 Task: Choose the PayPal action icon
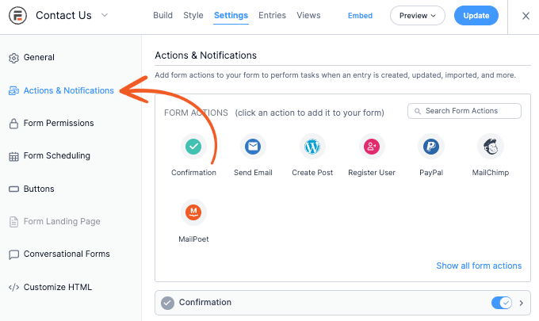[x=431, y=147]
